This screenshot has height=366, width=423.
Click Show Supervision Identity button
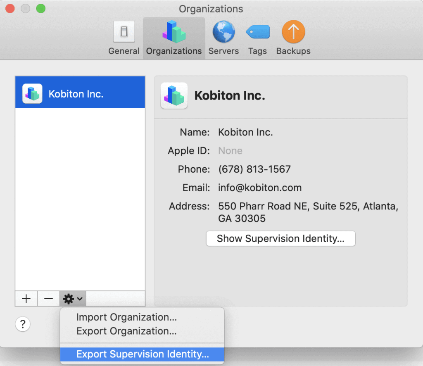pos(280,238)
